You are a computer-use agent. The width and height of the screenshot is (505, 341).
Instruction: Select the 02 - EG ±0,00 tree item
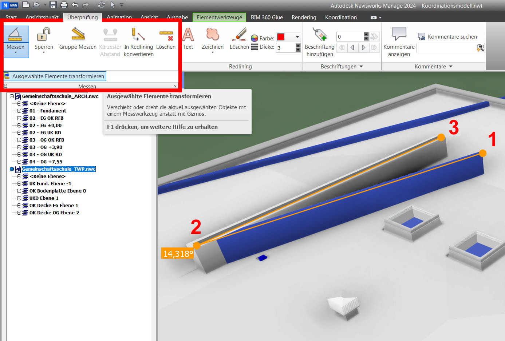click(46, 126)
